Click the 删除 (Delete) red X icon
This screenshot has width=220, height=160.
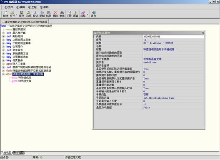tap(55, 14)
